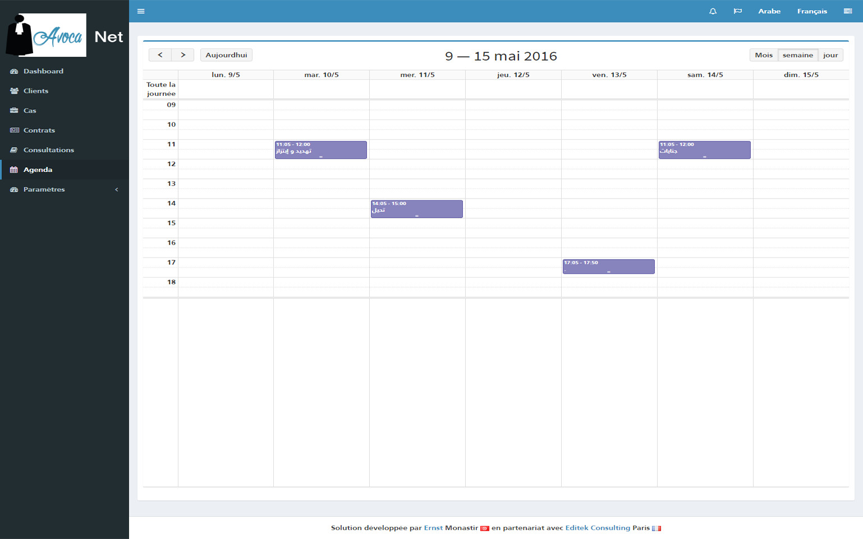Click the Toute la journée row label
Image resolution: width=863 pixels, height=539 pixels.
tap(161, 89)
